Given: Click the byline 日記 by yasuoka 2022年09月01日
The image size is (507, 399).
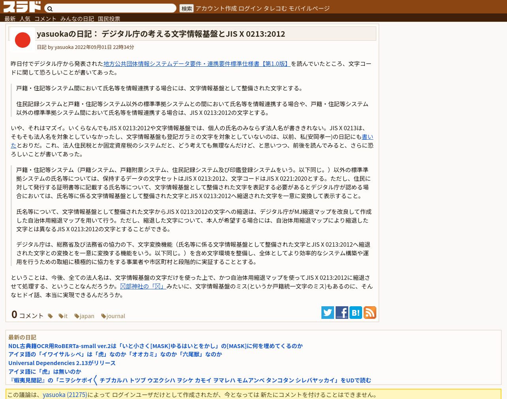Looking at the screenshot, I should tap(85, 47).
